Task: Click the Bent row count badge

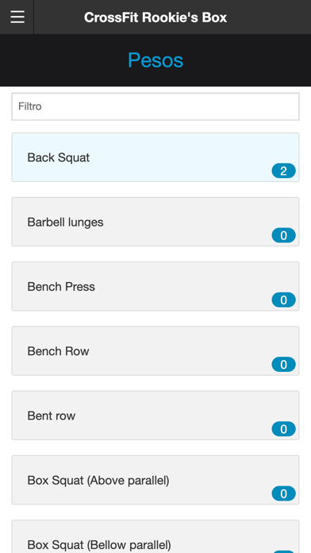Action: pos(283,429)
